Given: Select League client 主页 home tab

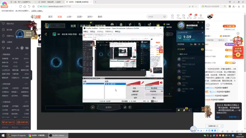Looking at the screenshot, I should (x=73, y=26).
